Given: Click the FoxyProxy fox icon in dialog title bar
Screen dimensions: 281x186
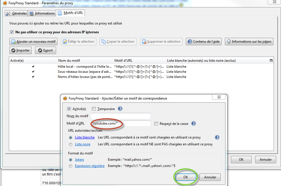Looking at the screenshot, I should [65, 98].
